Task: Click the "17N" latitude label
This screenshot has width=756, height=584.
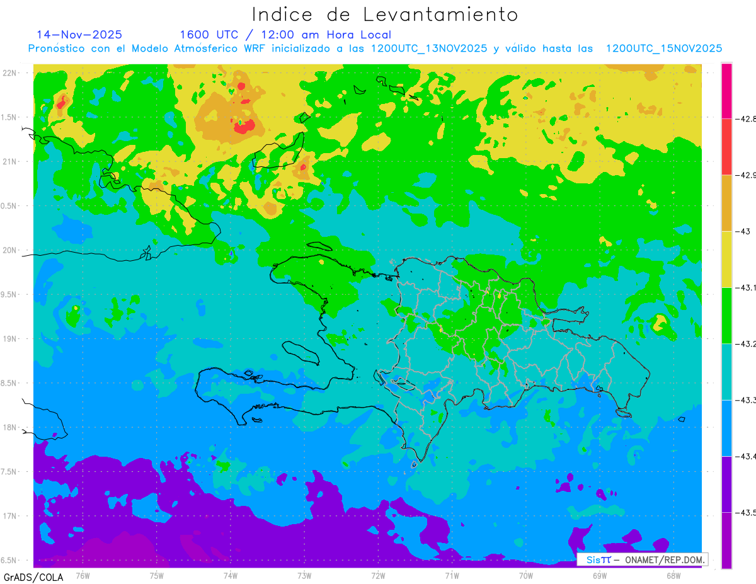Action: pyautogui.click(x=10, y=516)
